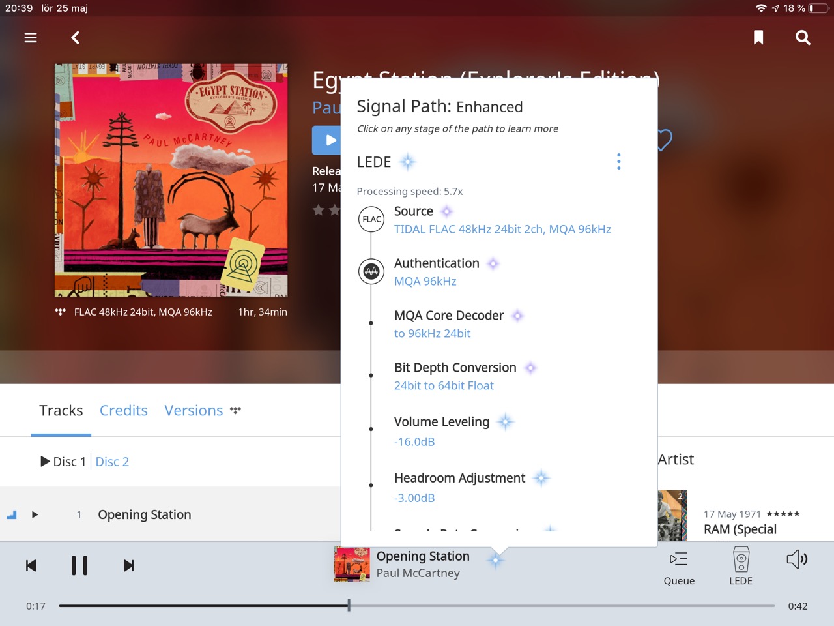Pause the current playback

[x=79, y=565]
